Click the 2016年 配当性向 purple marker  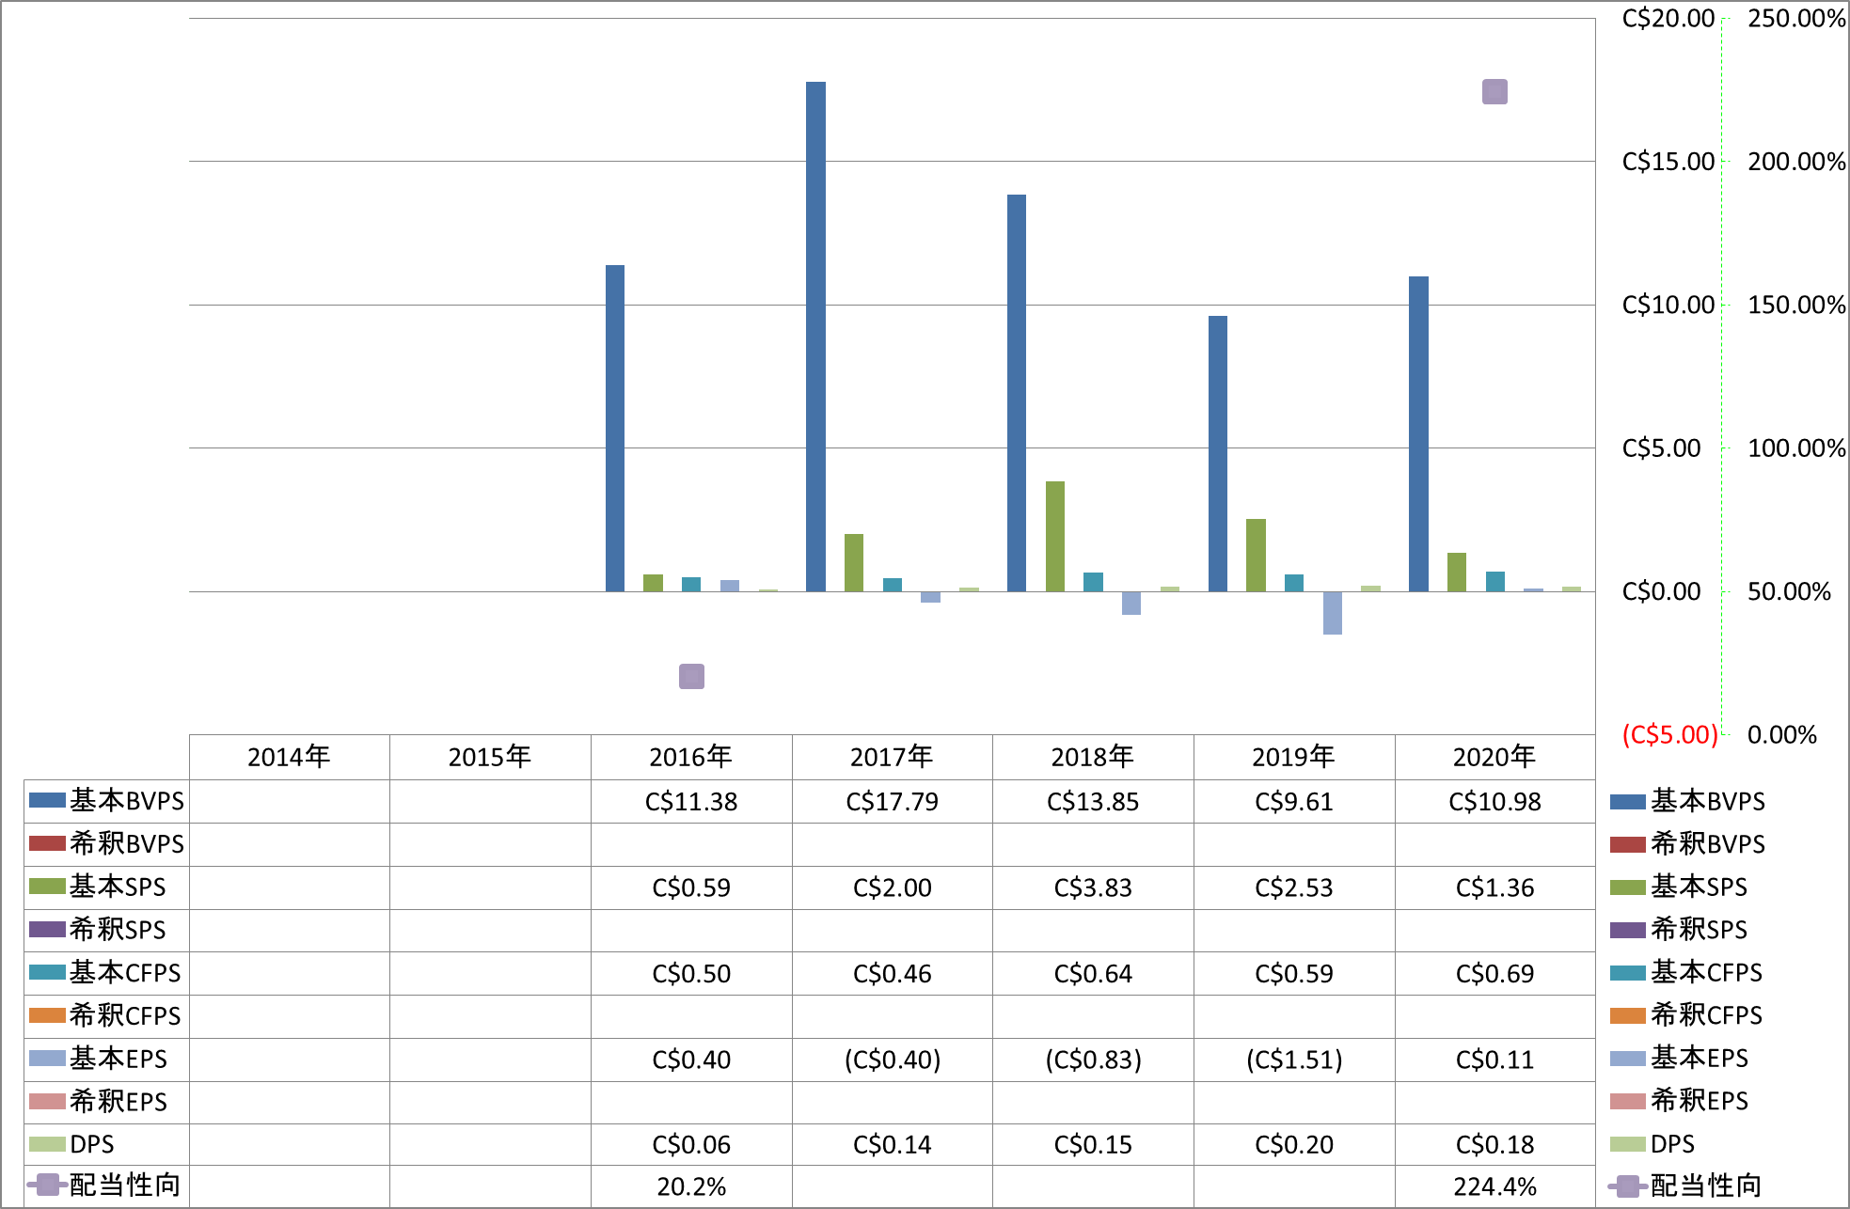[691, 677]
